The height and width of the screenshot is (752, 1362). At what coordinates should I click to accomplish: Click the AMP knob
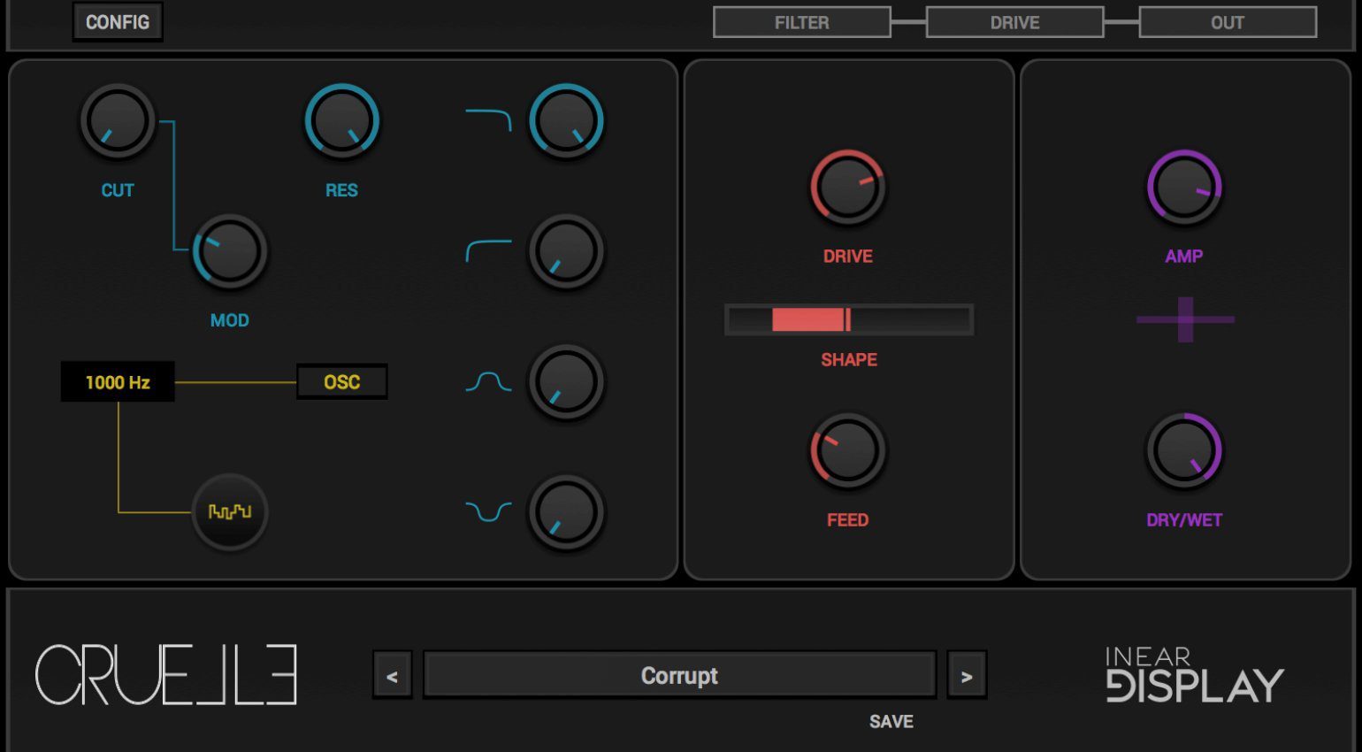pyautogui.click(x=1184, y=188)
